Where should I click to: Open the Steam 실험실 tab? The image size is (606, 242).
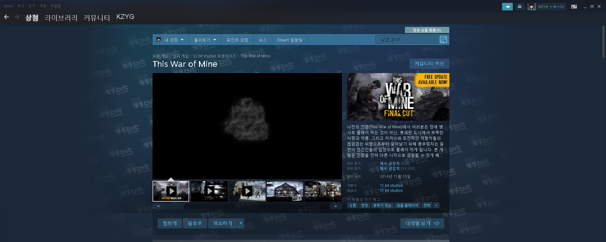click(x=290, y=40)
